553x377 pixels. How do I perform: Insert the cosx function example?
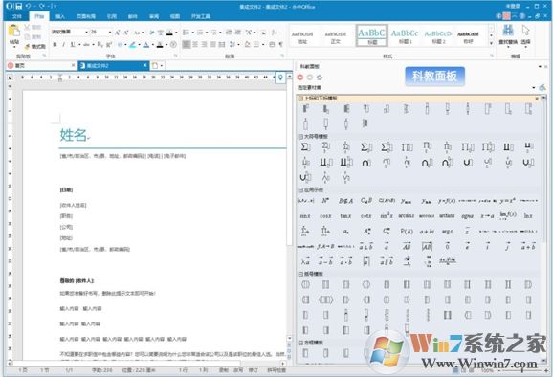(325, 216)
